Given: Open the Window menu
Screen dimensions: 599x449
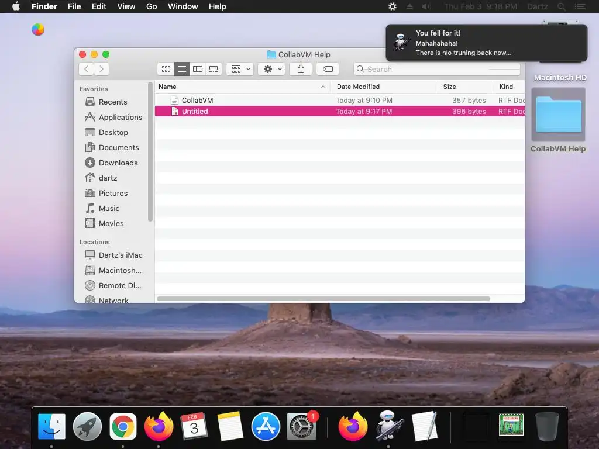Looking at the screenshot, I should coord(183,6).
